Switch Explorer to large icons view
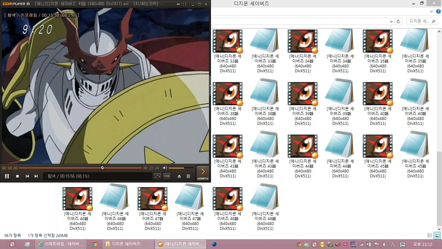442x249 pixels. [437, 235]
